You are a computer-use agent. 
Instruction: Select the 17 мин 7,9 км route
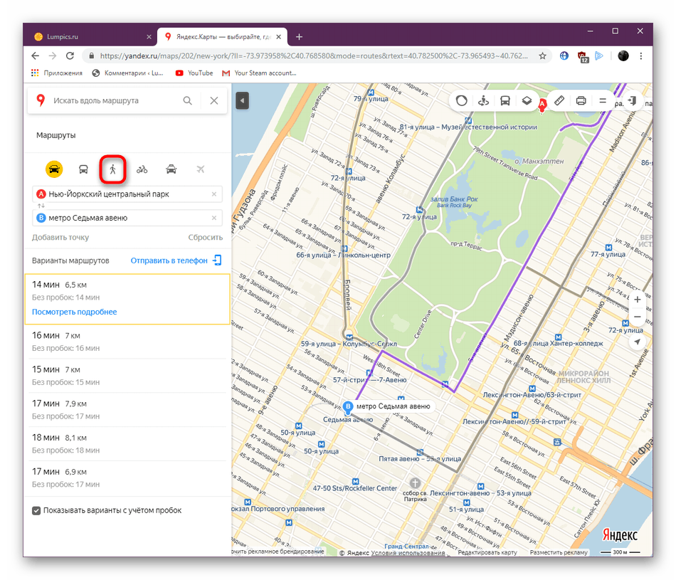click(x=127, y=409)
